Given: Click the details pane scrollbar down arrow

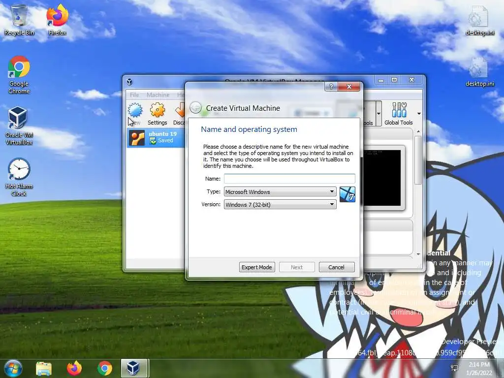Looking at the screenshot, I should (x=418, y=254).
